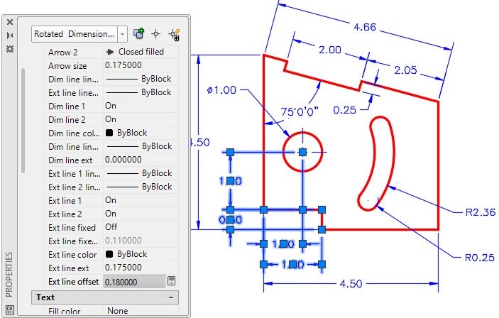The height and width of the screenshot is (318, 499).
Task: Click the 4.66 dimension text
Action: point(364,28)
